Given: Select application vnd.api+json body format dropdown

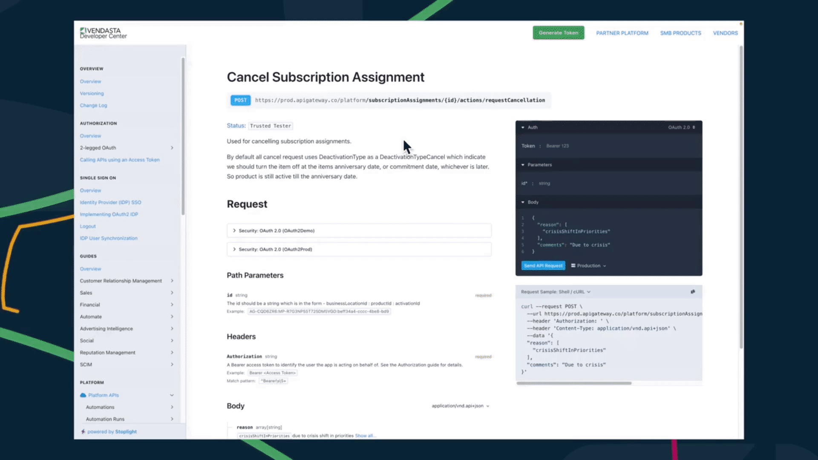Looking at the screenshot, I should point(461,405).
